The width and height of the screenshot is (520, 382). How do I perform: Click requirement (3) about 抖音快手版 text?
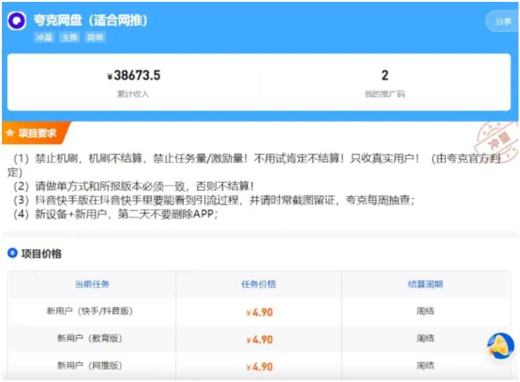(x=214, y=200)
